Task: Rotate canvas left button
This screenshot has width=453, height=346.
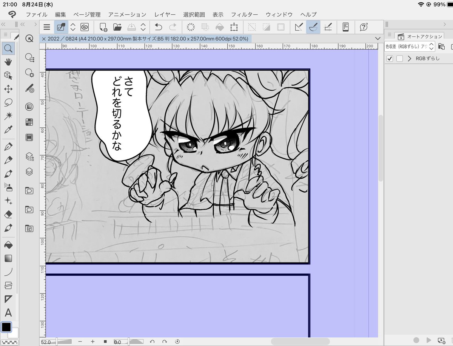Action: [152, 341]
